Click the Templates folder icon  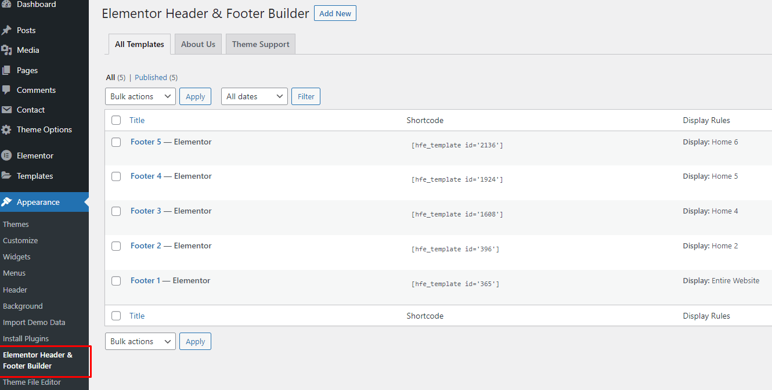point(6,176)
